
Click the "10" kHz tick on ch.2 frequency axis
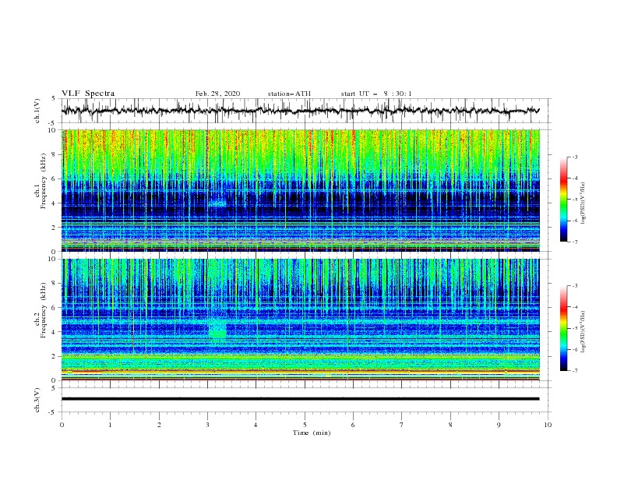coord(53,259)
